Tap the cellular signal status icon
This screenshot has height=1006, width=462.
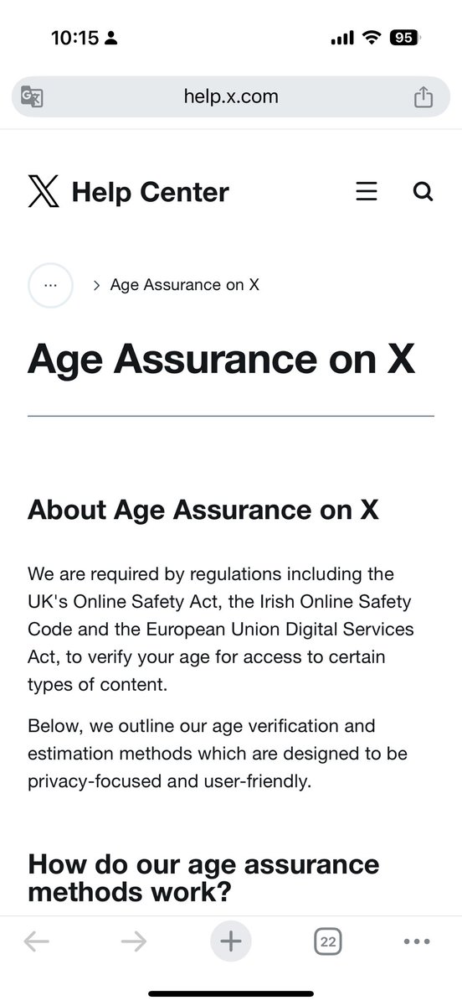coord(343,38)
